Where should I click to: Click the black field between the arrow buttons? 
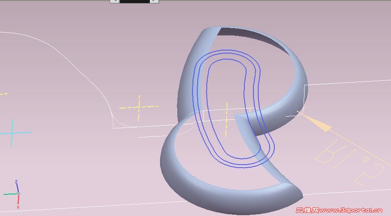click(x=135, y=1)
